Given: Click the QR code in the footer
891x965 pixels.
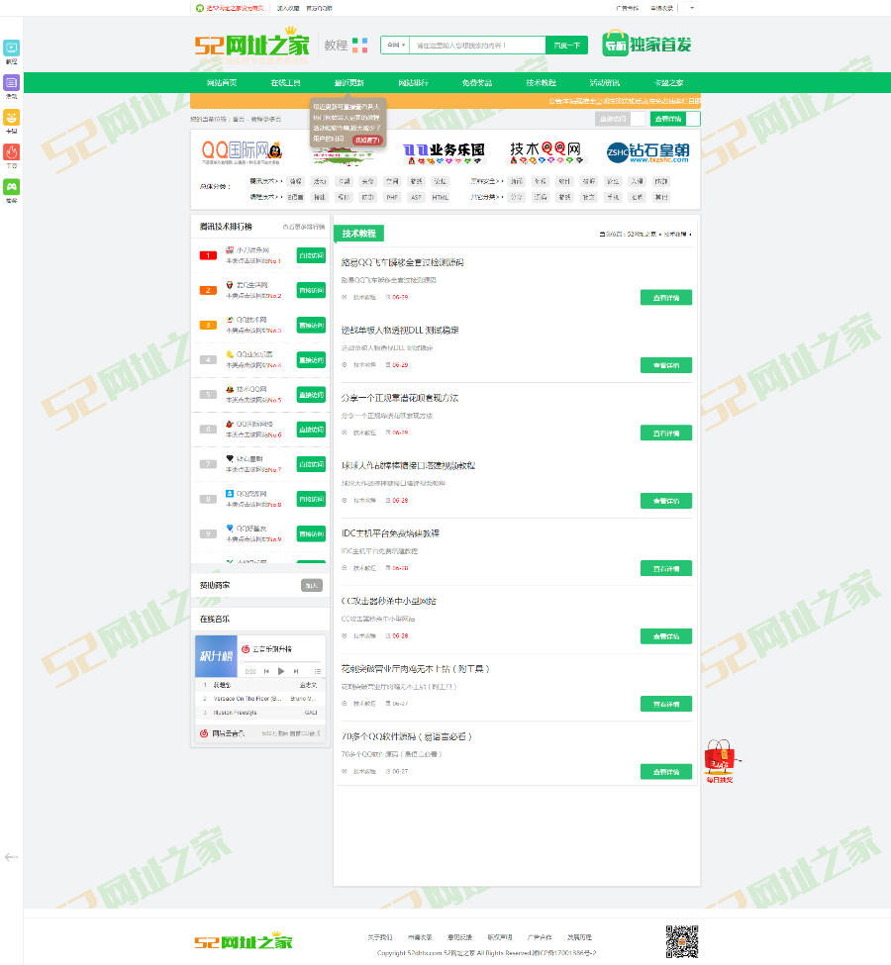Looking at the screenshot, I should point(682,941).
